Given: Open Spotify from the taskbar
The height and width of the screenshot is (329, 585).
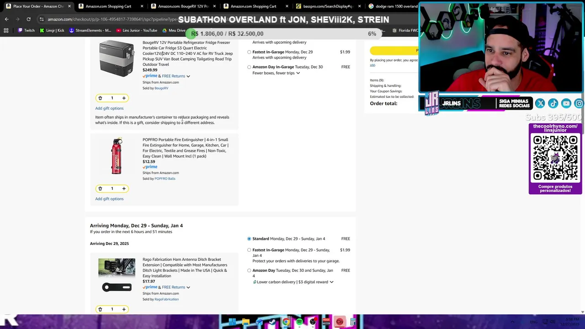Looking at the screenshot, I should click(x=299, y=322).
